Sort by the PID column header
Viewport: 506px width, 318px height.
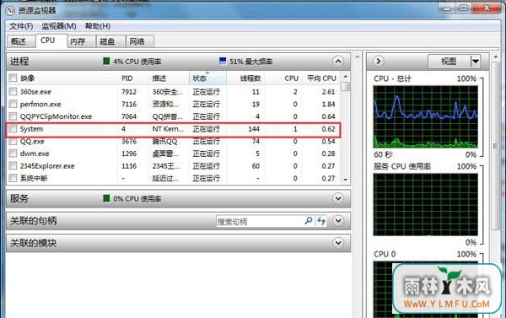[133, 78]
